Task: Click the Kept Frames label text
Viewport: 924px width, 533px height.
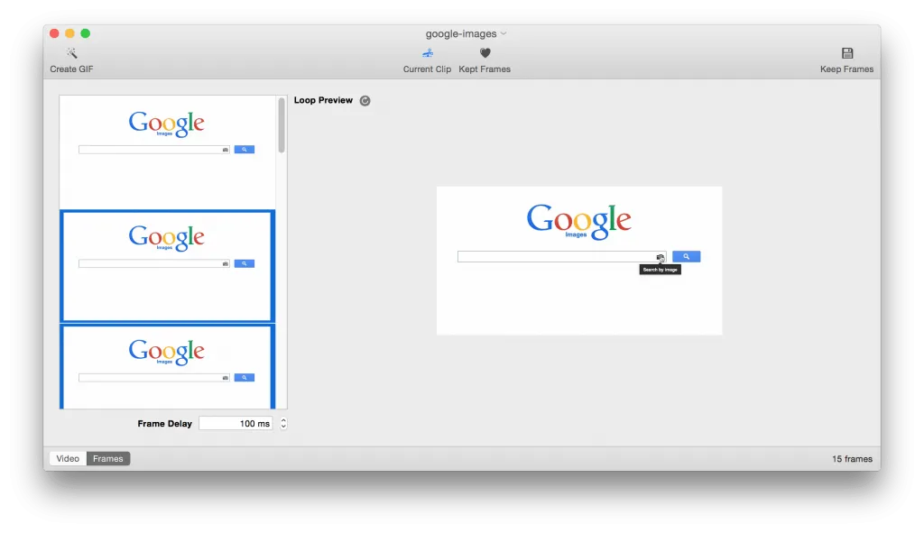Action: coord(485,69)
